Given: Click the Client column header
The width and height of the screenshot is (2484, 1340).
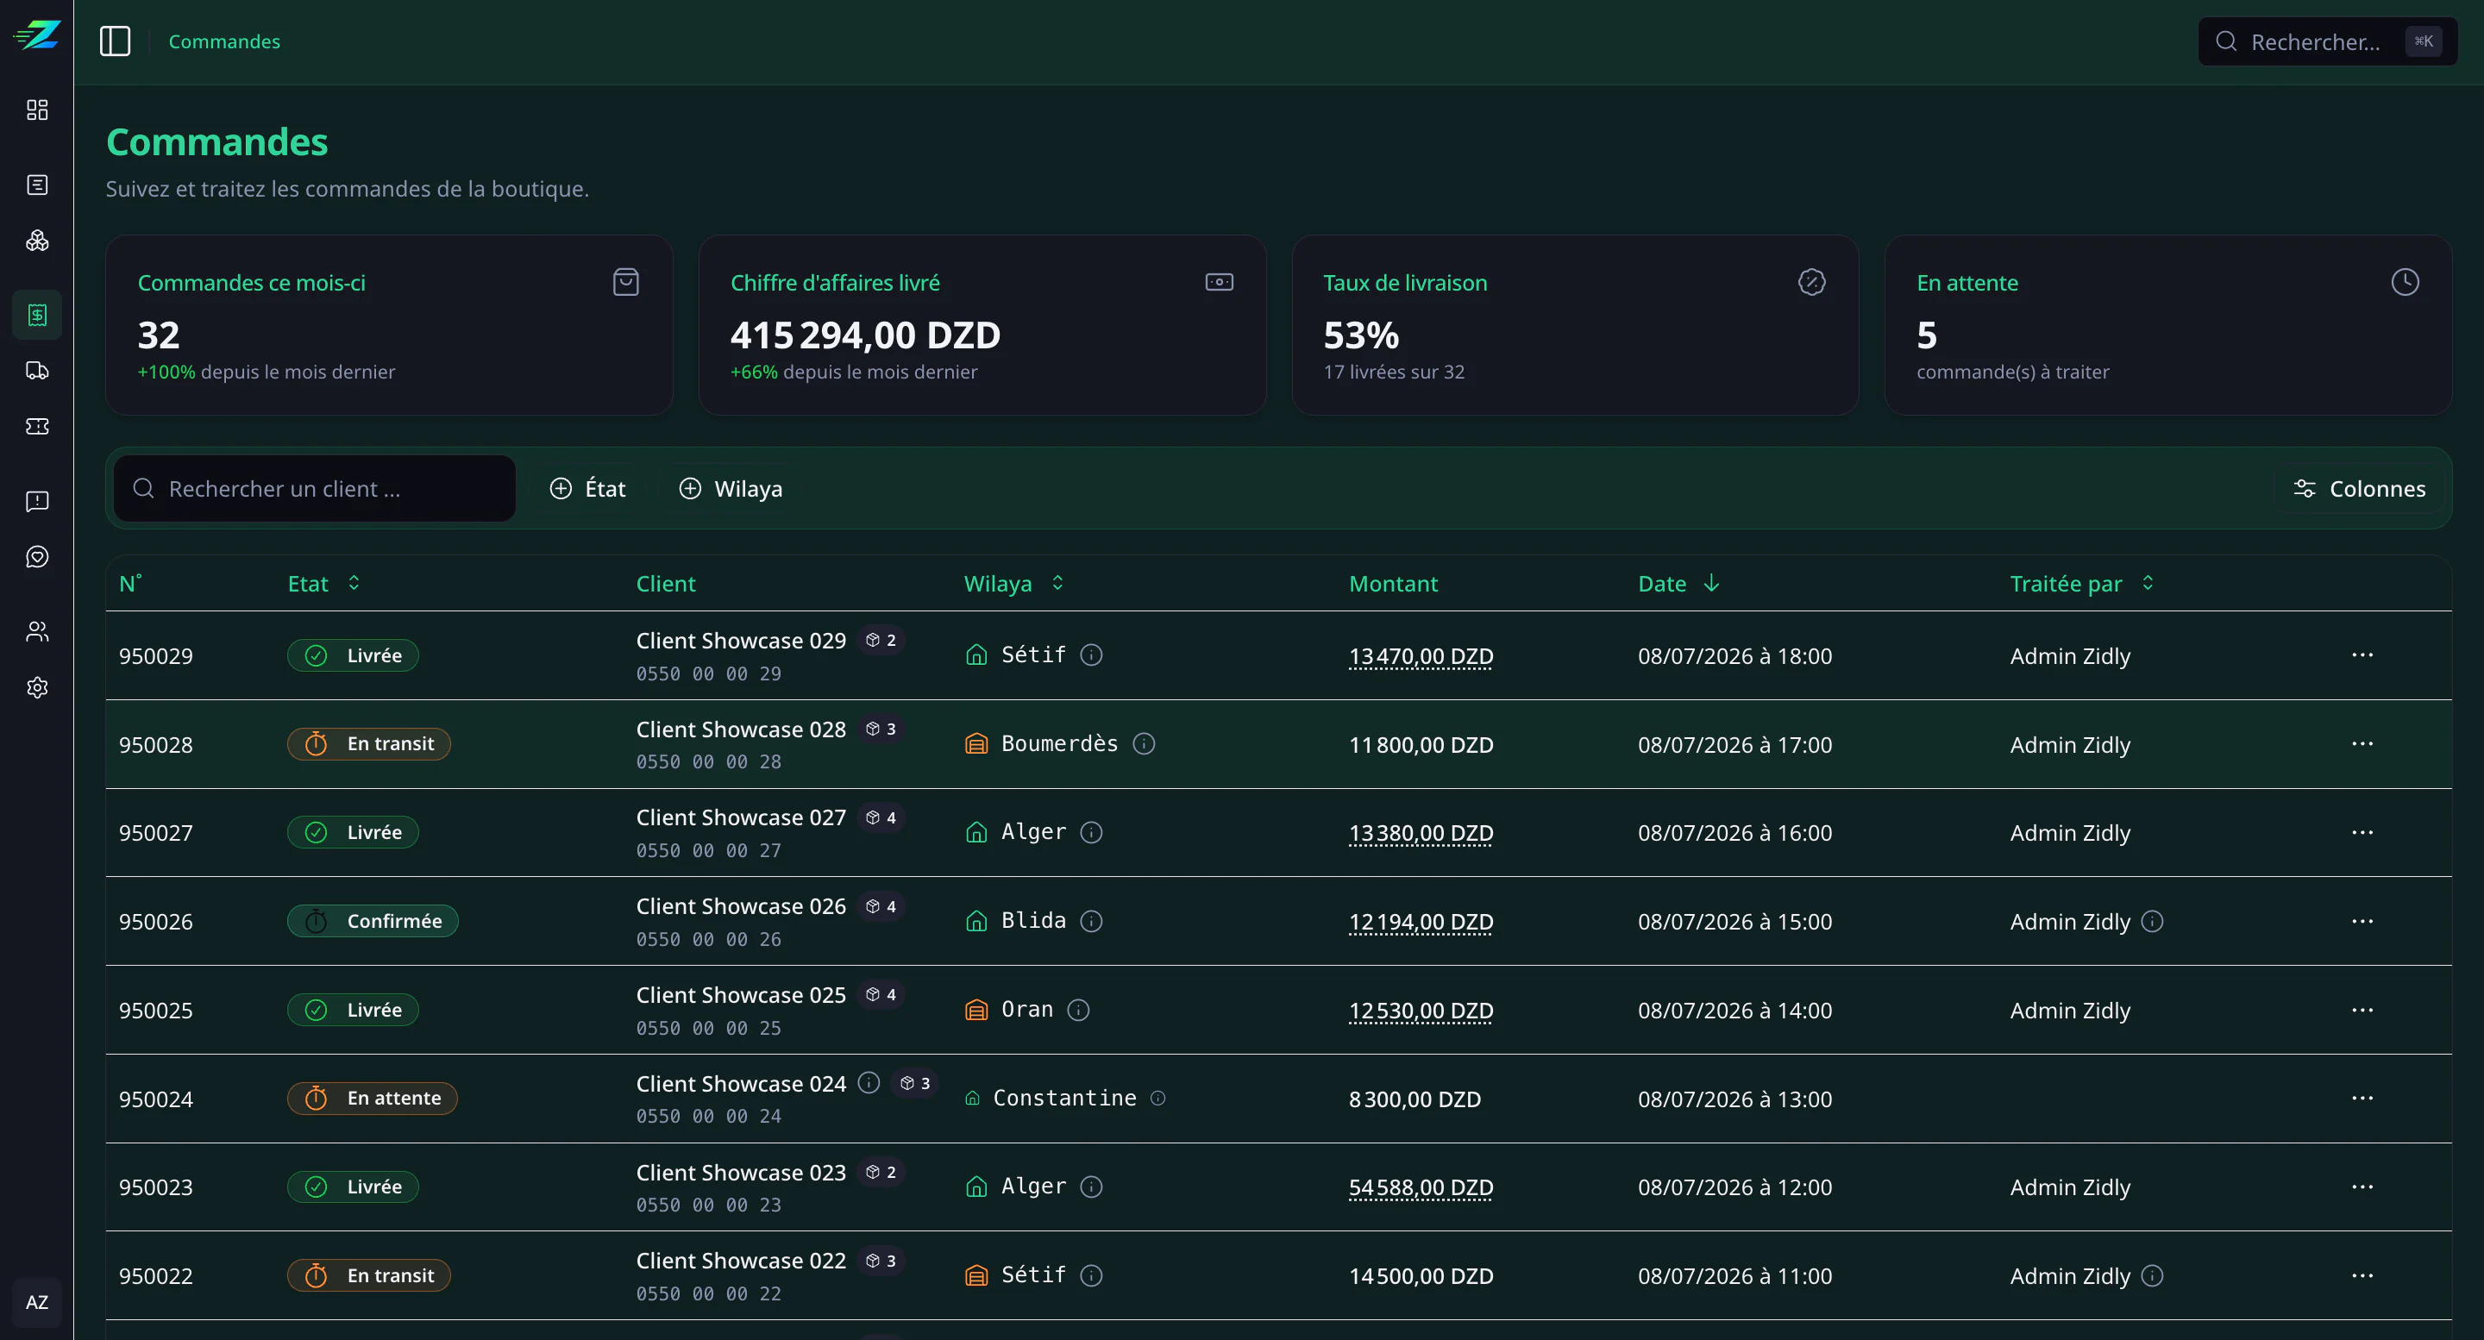Looking at the screenshot, I should tap(665, 583).
